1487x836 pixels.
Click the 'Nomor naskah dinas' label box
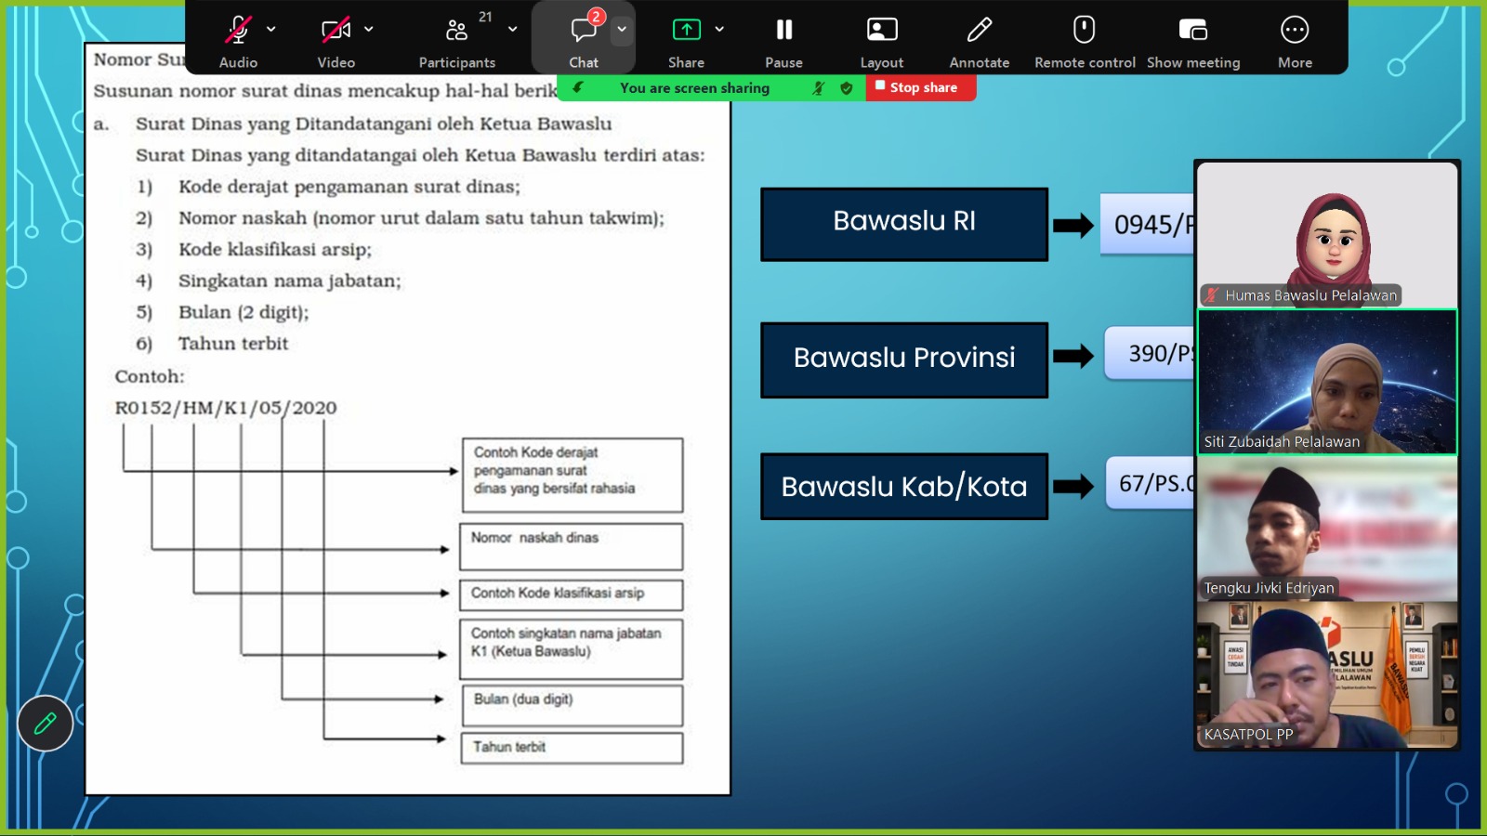(572, 546)
